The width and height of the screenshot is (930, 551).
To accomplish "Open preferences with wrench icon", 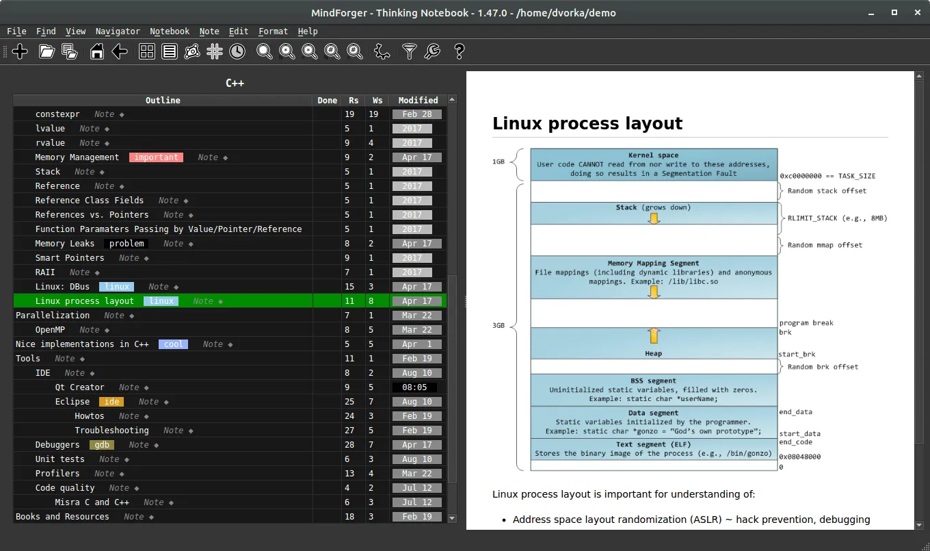I will (432, 51).
